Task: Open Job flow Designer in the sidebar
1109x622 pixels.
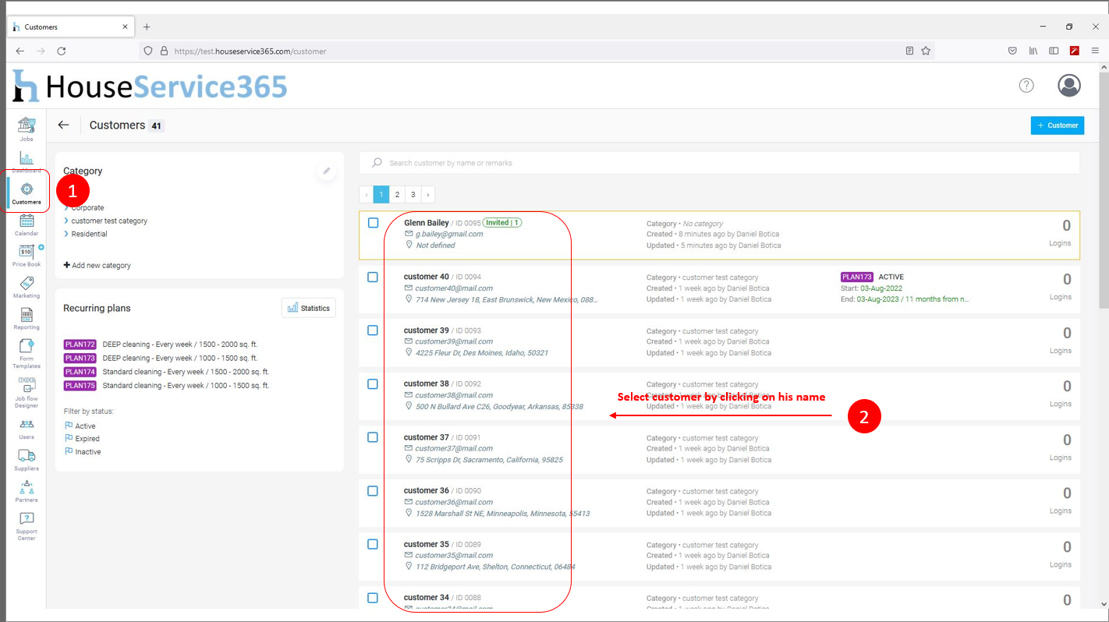Action: pyautogui.click(x=27, y=392)
